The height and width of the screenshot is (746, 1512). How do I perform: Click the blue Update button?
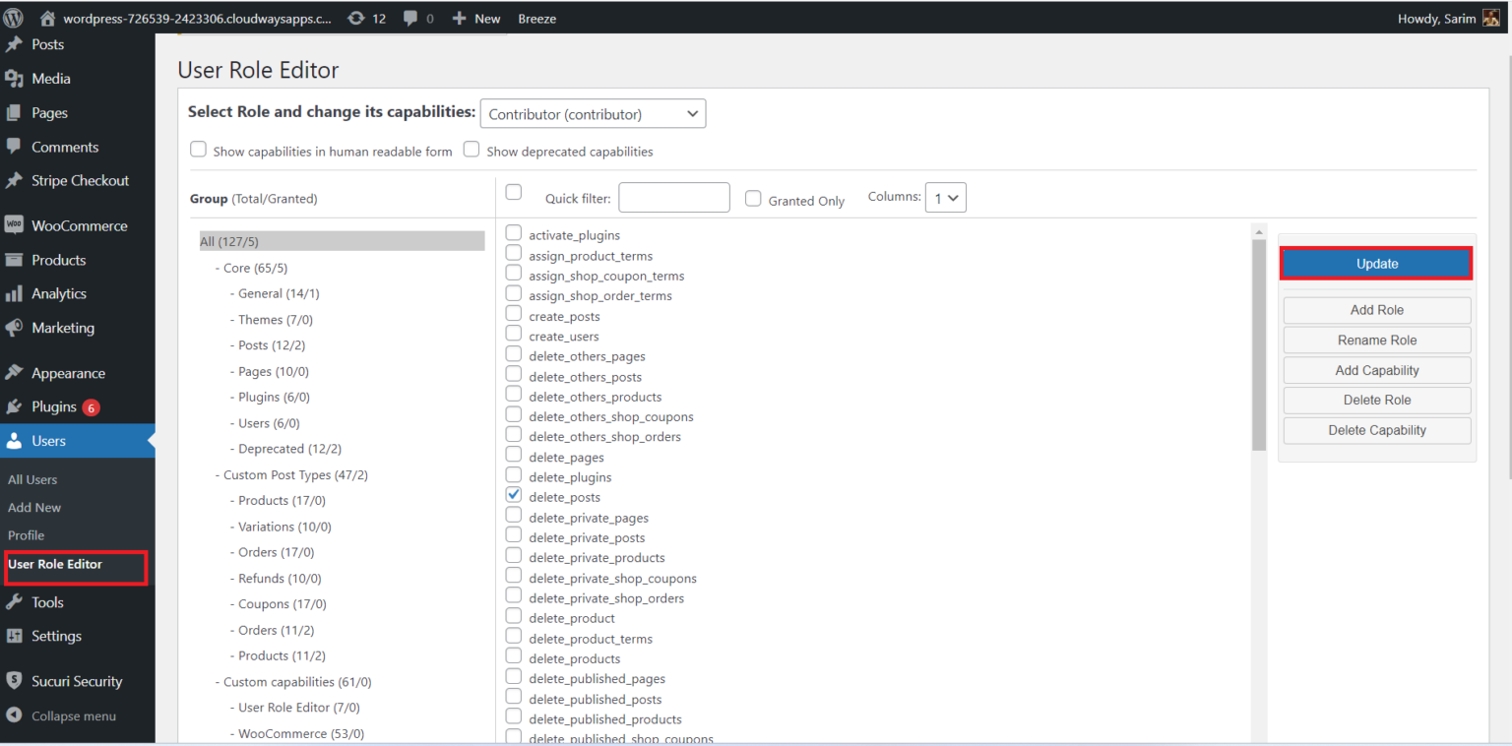[x=1376, y=264]
